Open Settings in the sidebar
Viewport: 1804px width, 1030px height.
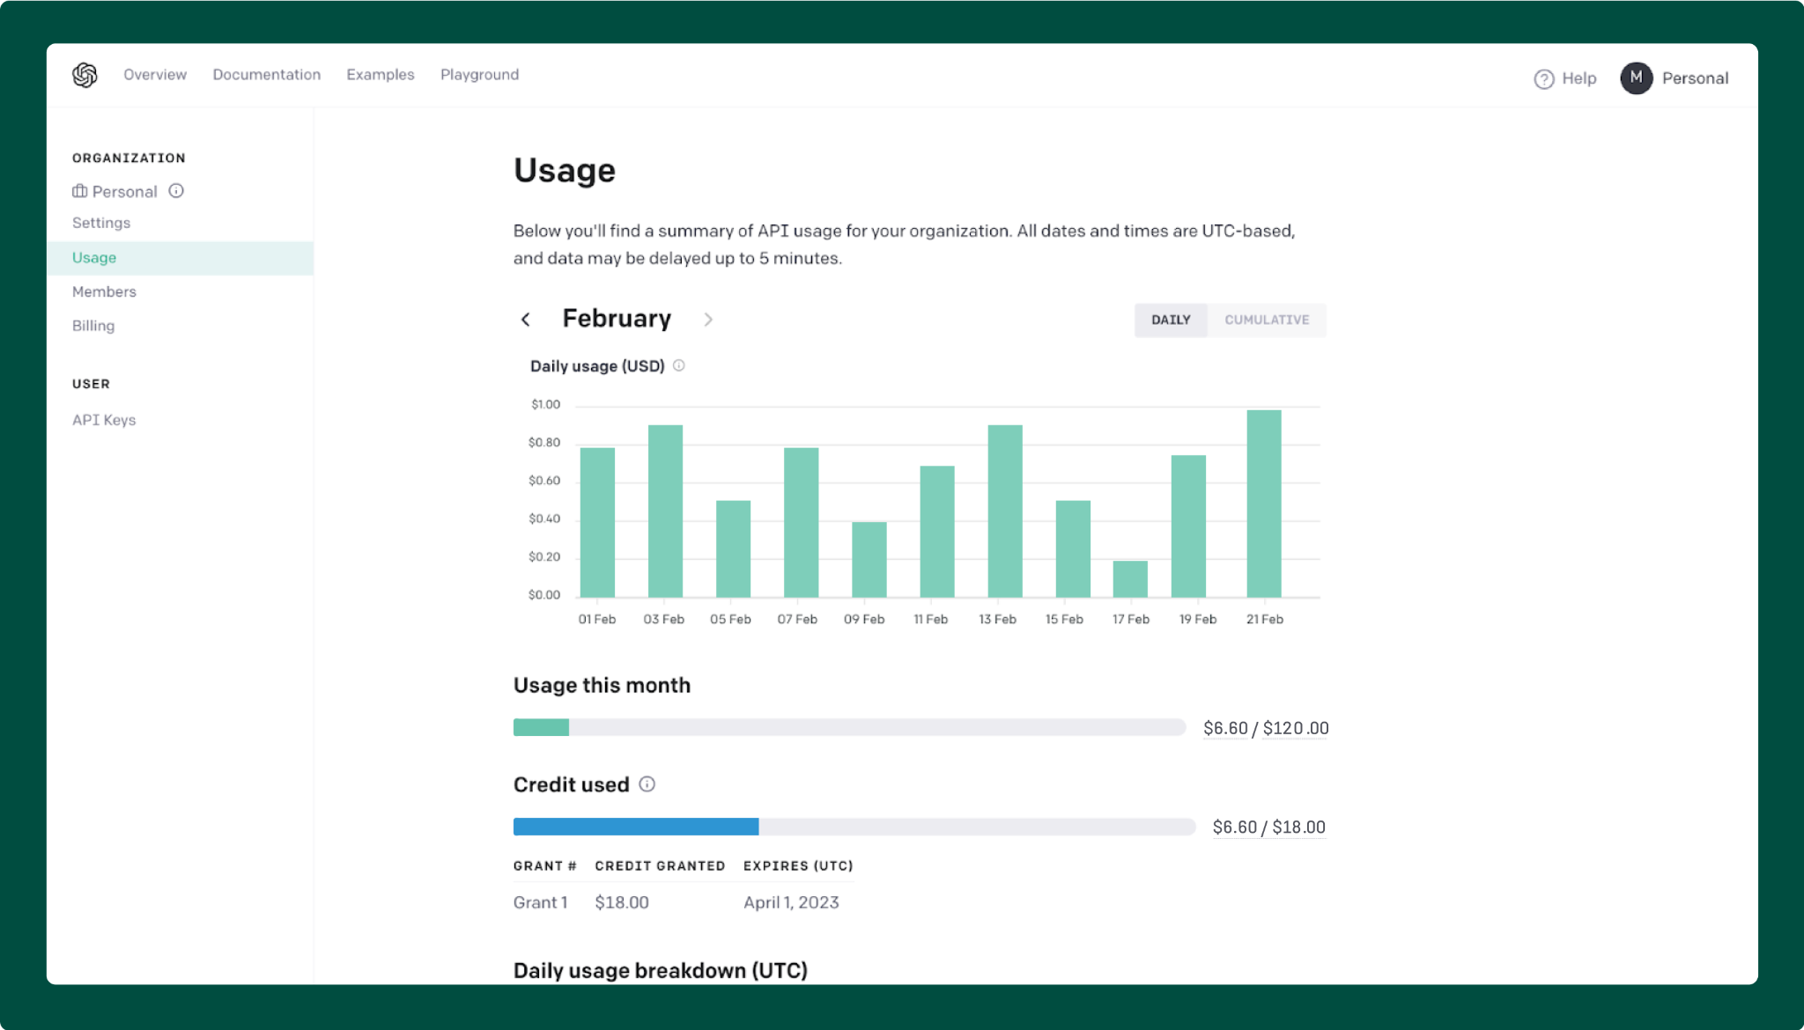[101, 223]
